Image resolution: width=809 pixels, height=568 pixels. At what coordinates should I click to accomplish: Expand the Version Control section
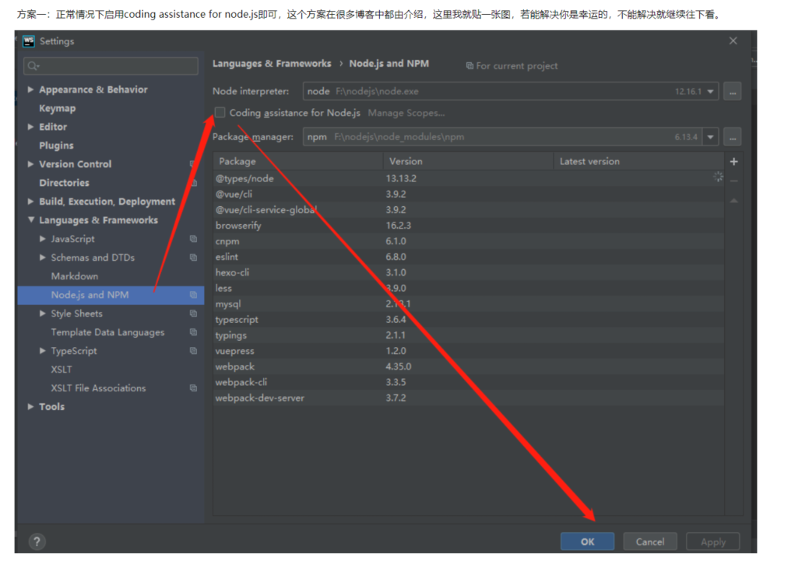click(30, 164)
